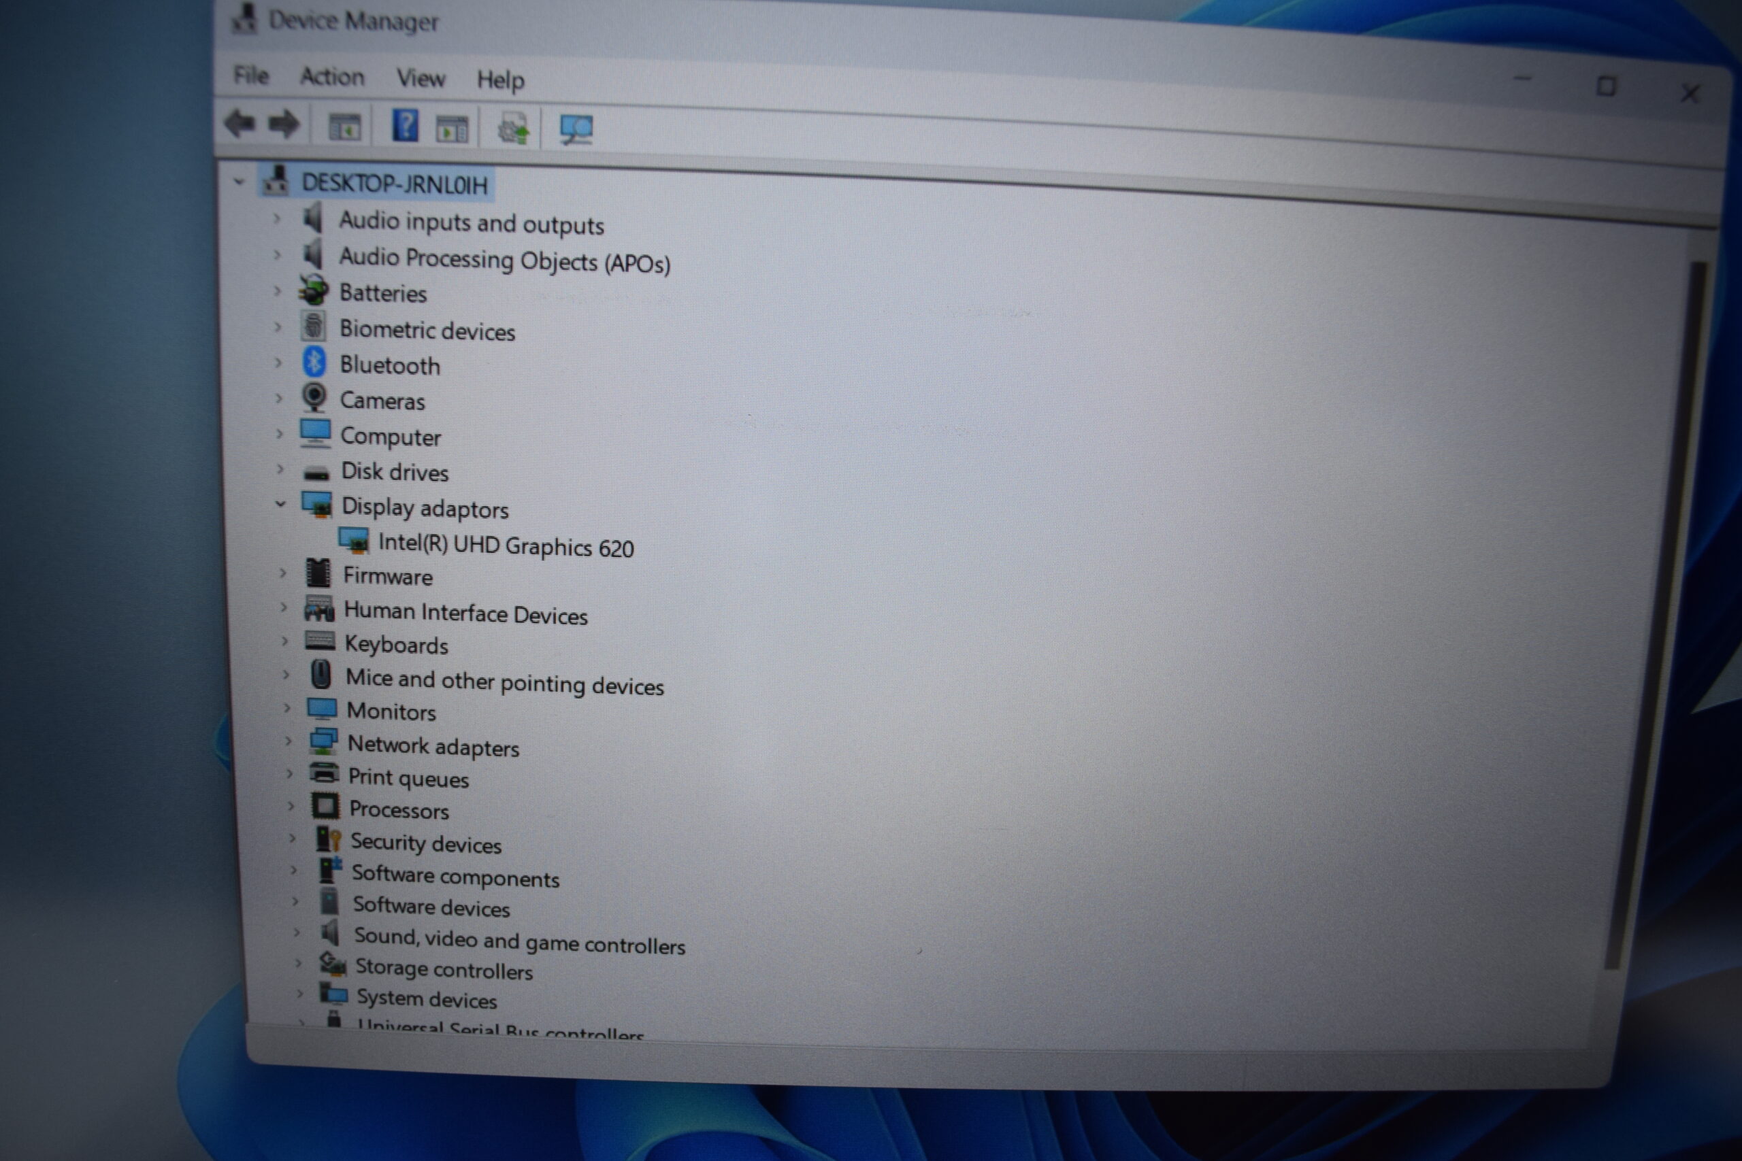Click the Monitors category icon
The width and height of the screenshot is (1742, 1161).
pos(321,709)
